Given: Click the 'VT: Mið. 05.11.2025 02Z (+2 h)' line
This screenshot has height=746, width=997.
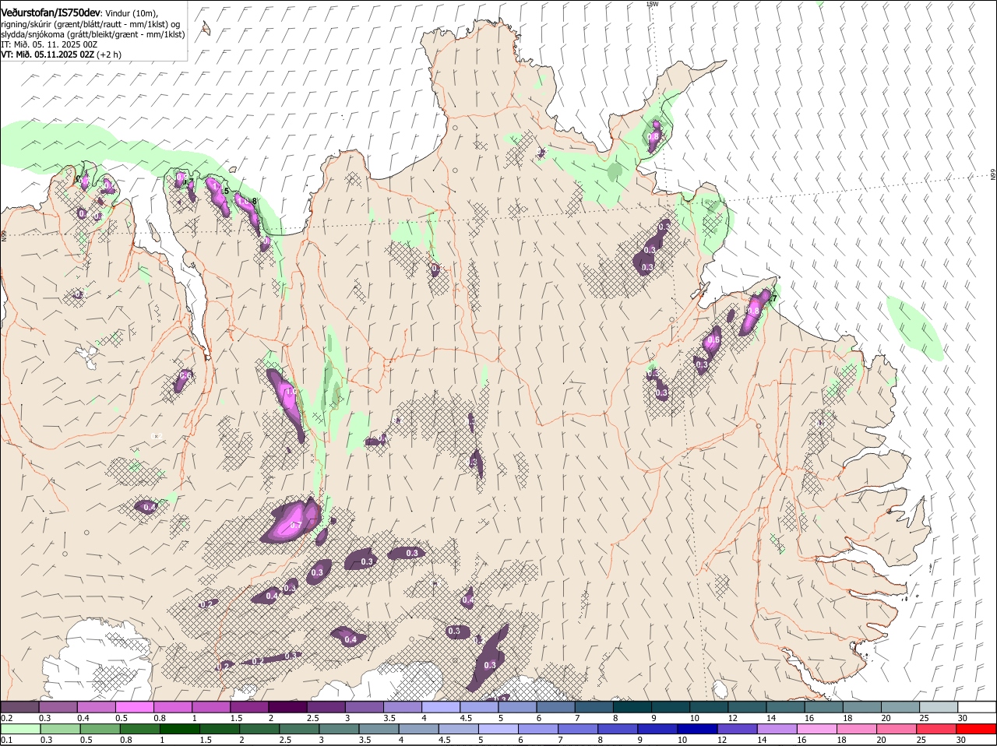Looking at the screenshot, I should point(61,55).
